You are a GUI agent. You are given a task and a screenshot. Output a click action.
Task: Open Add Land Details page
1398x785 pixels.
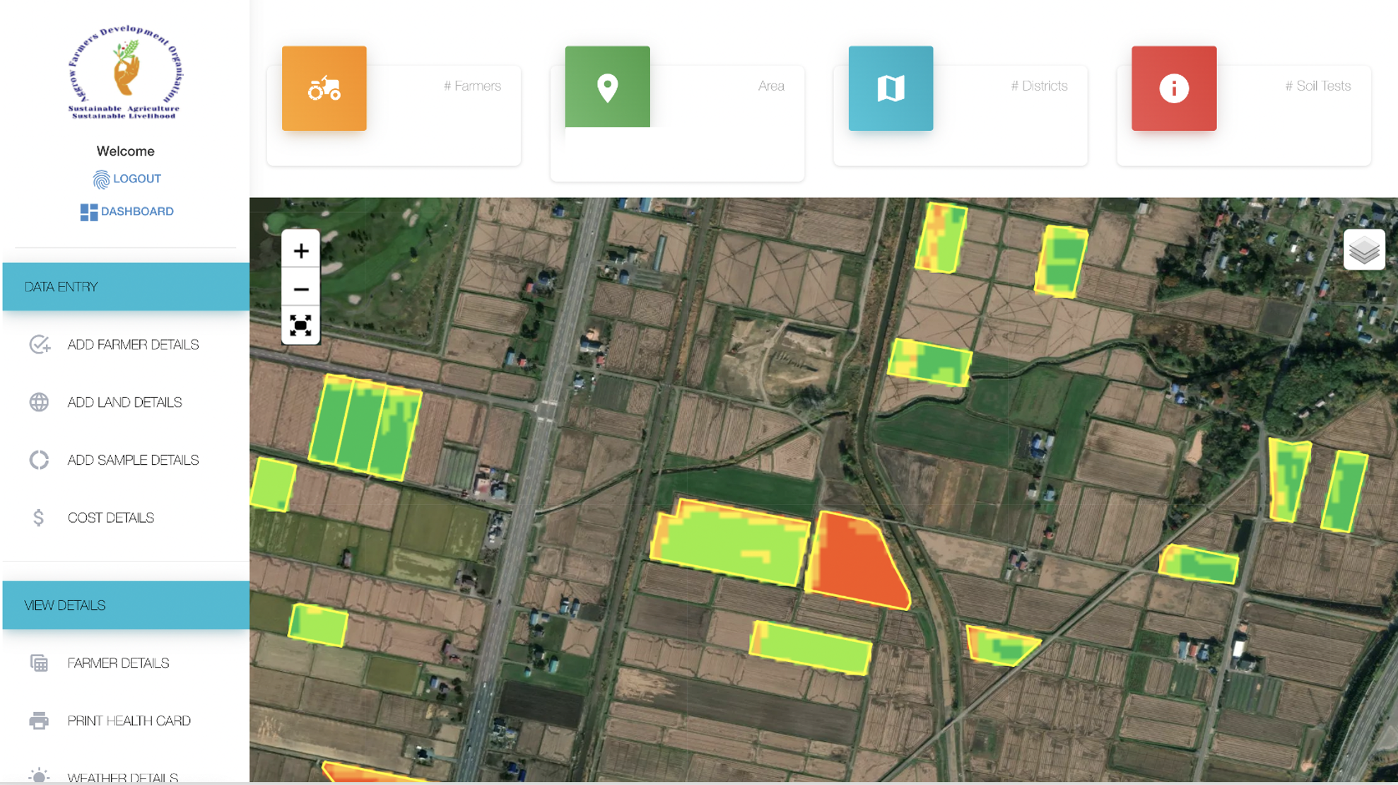click(x=124, y=402)
